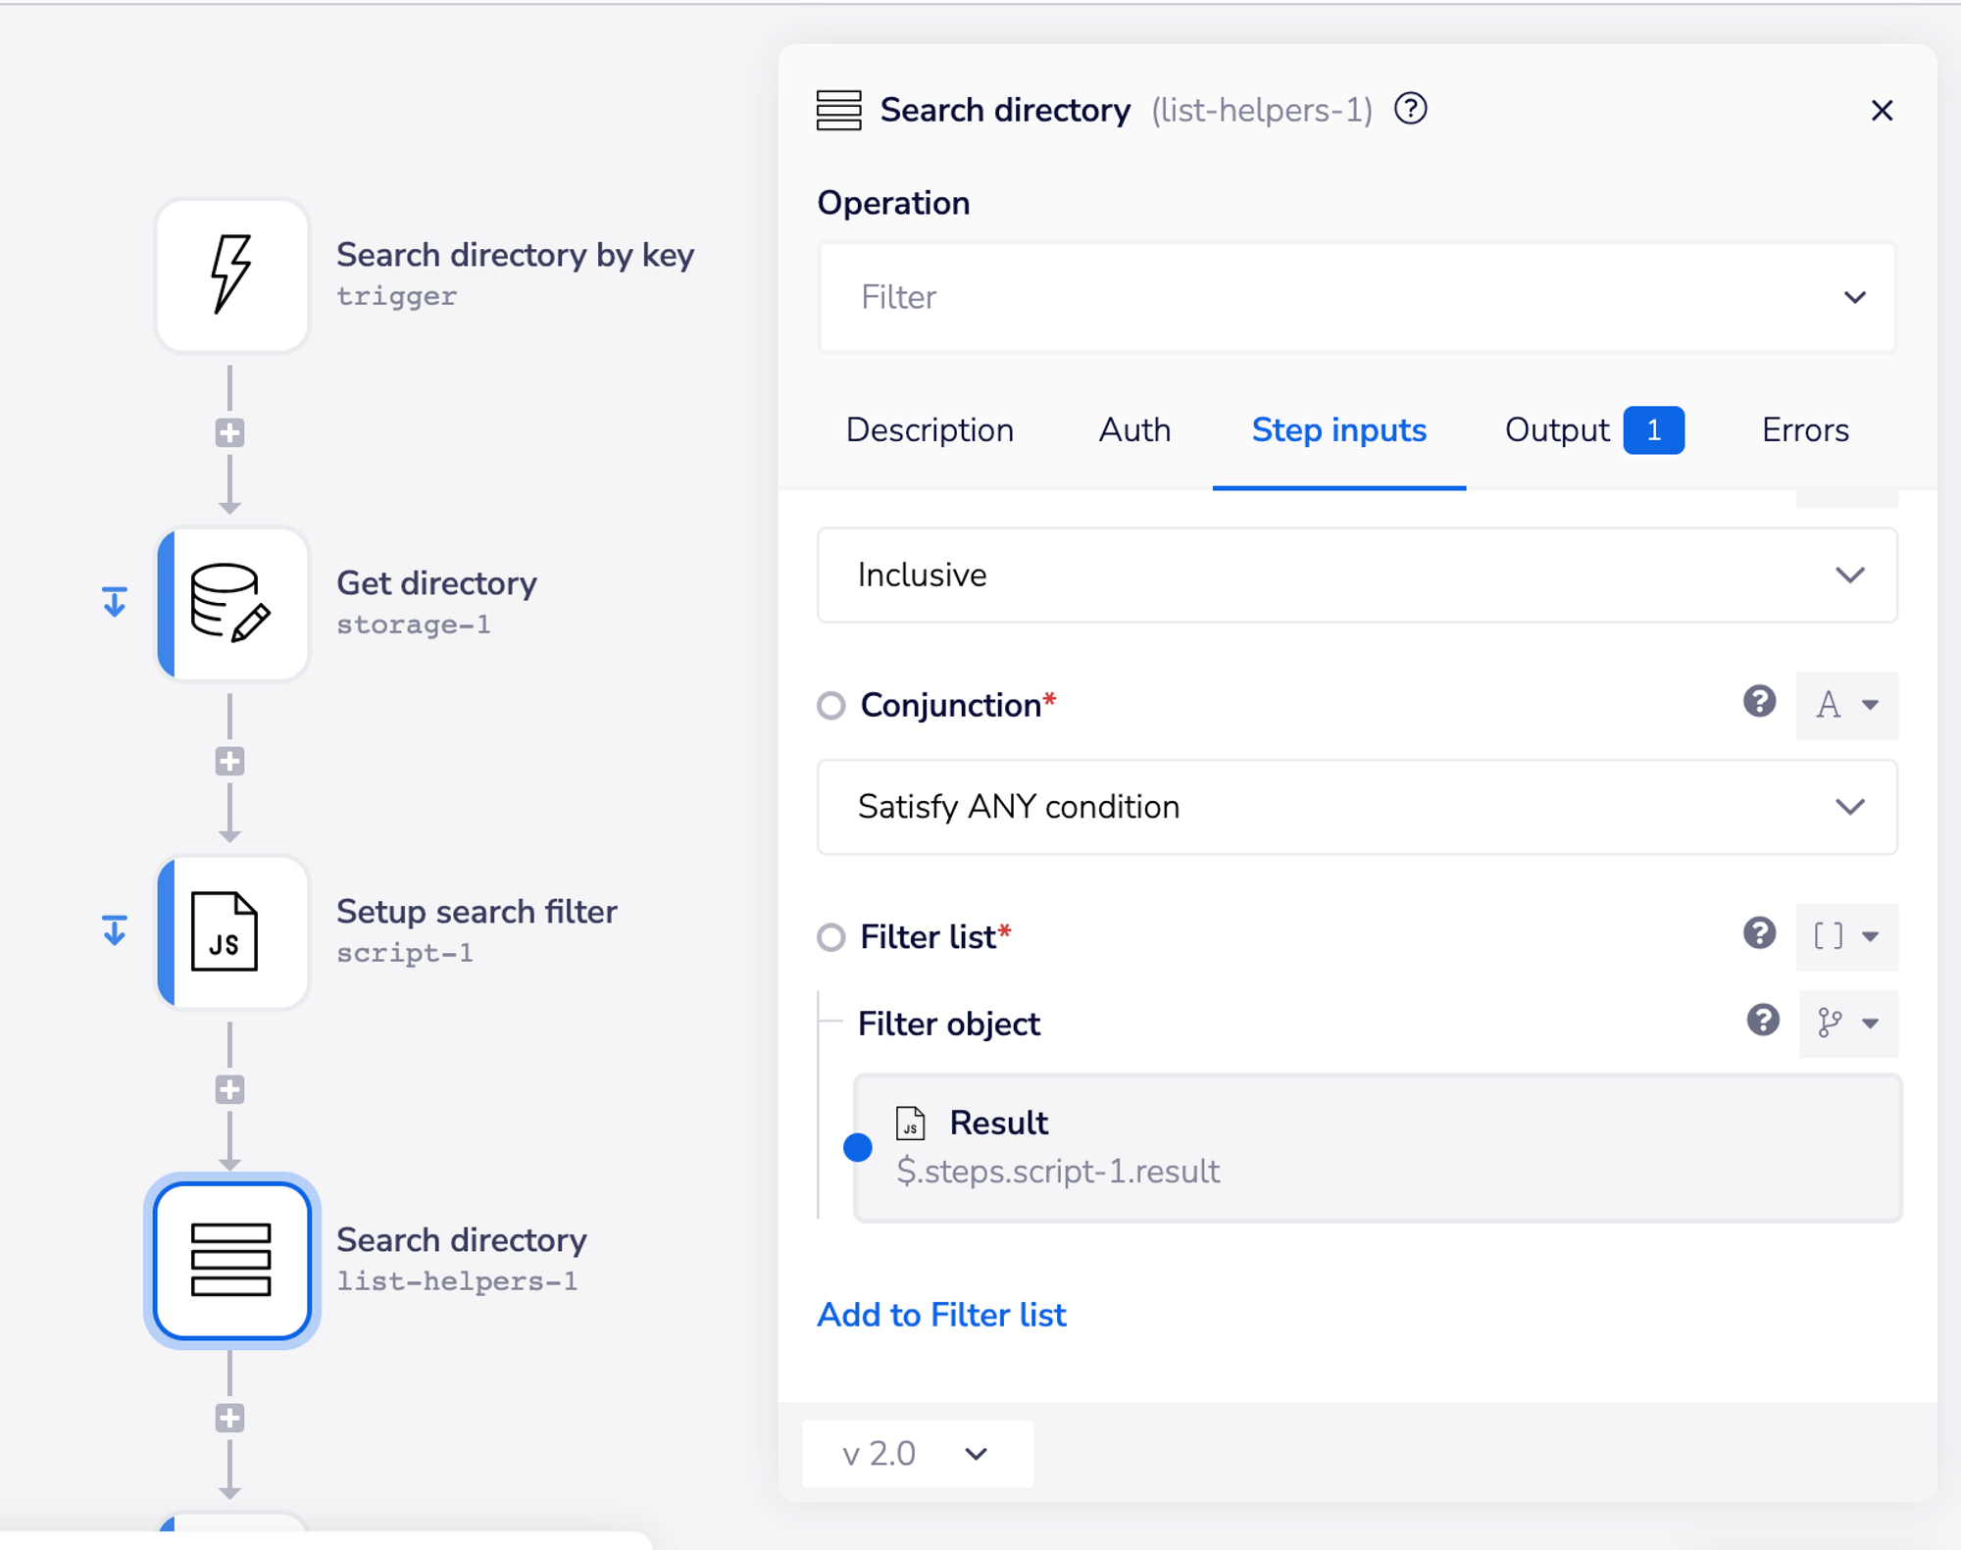Click the Add to Filter list link

[x=941, y=1315]
